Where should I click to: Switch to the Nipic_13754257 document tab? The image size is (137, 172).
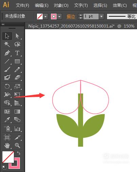(x=81, y=26)
